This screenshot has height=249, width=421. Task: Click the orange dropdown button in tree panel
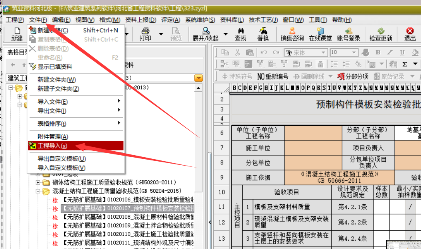pos(198,78)
